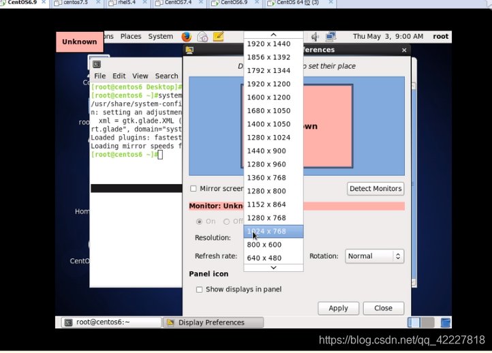Image resolution: width=492 pixels, height=353 pixels.
Task: Select 1440 x 900 from list
Action: [273, 151]
